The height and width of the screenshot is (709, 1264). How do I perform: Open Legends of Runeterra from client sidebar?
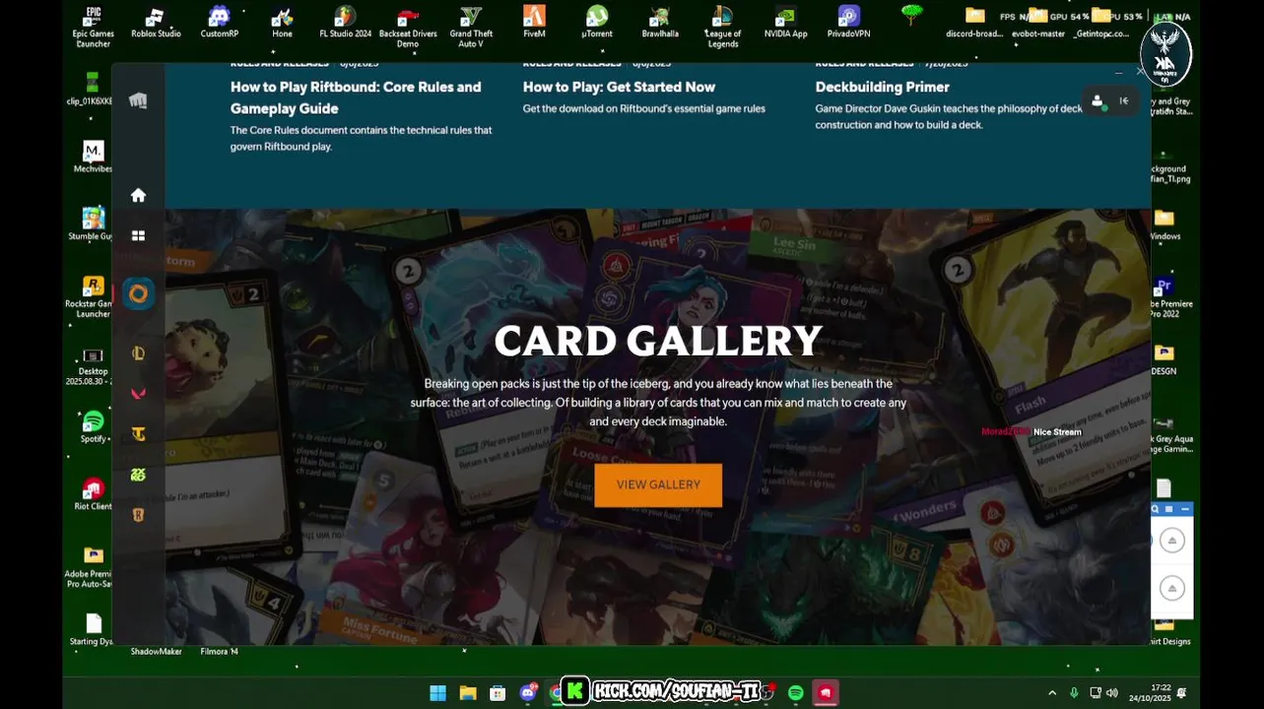[x=138, y=515]
